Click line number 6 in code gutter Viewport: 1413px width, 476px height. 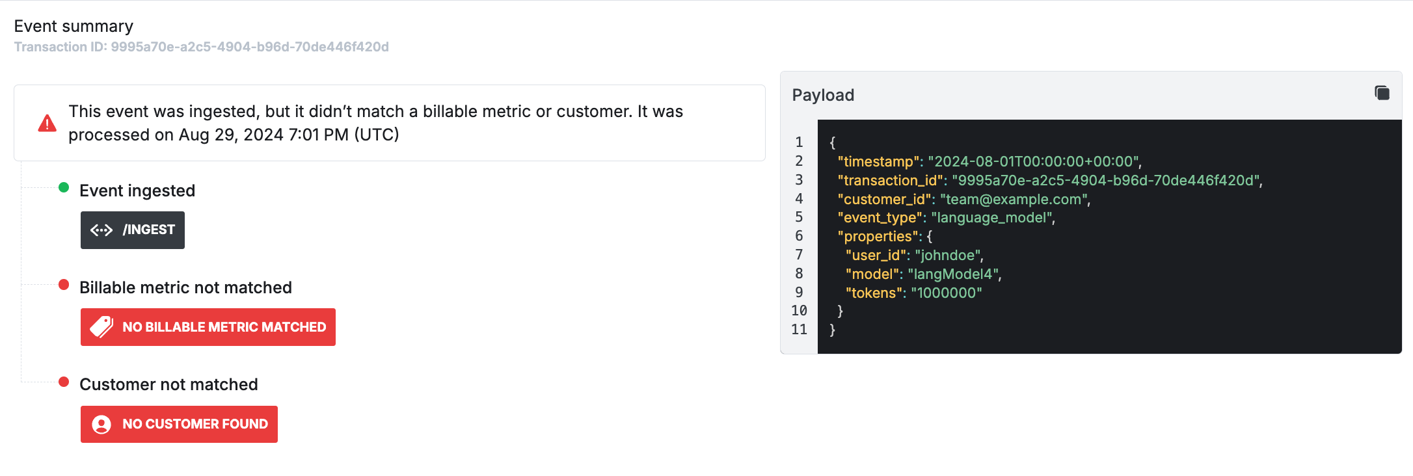point(799,236)
